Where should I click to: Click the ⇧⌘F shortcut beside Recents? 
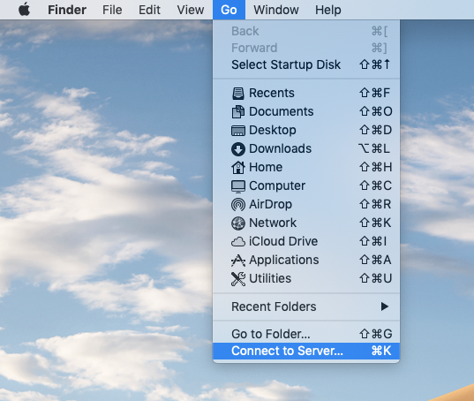click(x=374, y=93)
